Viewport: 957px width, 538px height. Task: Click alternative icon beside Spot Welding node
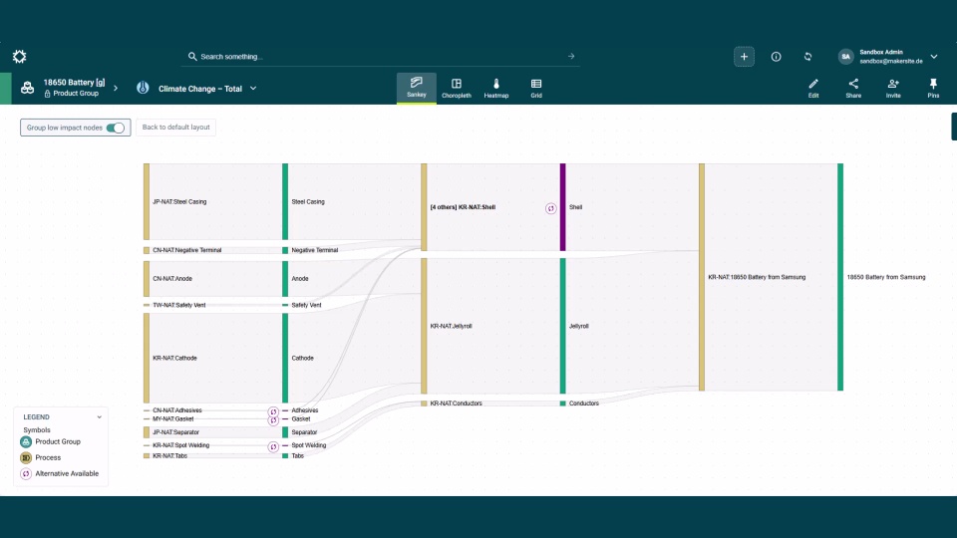273,446
